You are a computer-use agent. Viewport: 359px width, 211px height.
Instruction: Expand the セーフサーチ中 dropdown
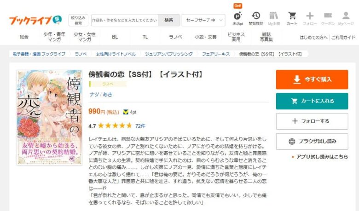203,20
